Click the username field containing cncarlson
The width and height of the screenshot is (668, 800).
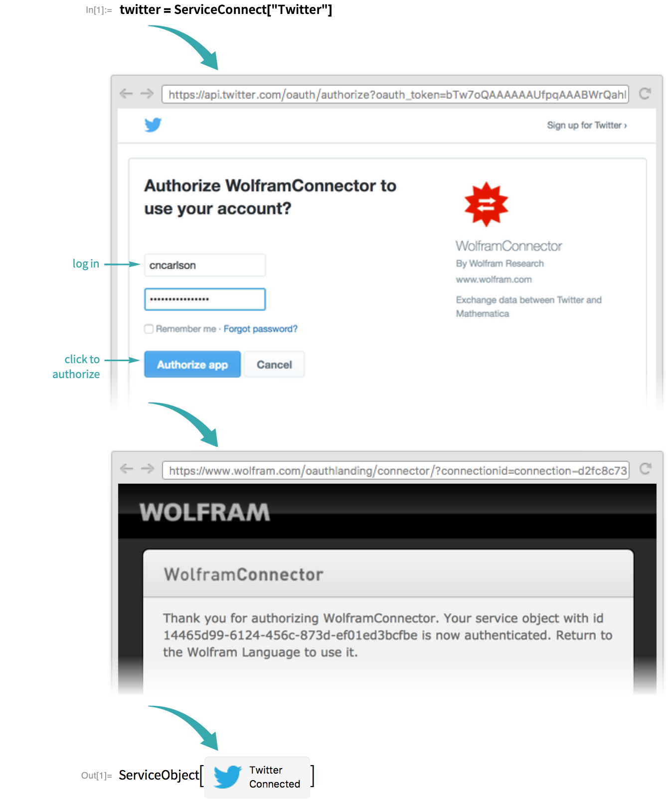(205, 265)
